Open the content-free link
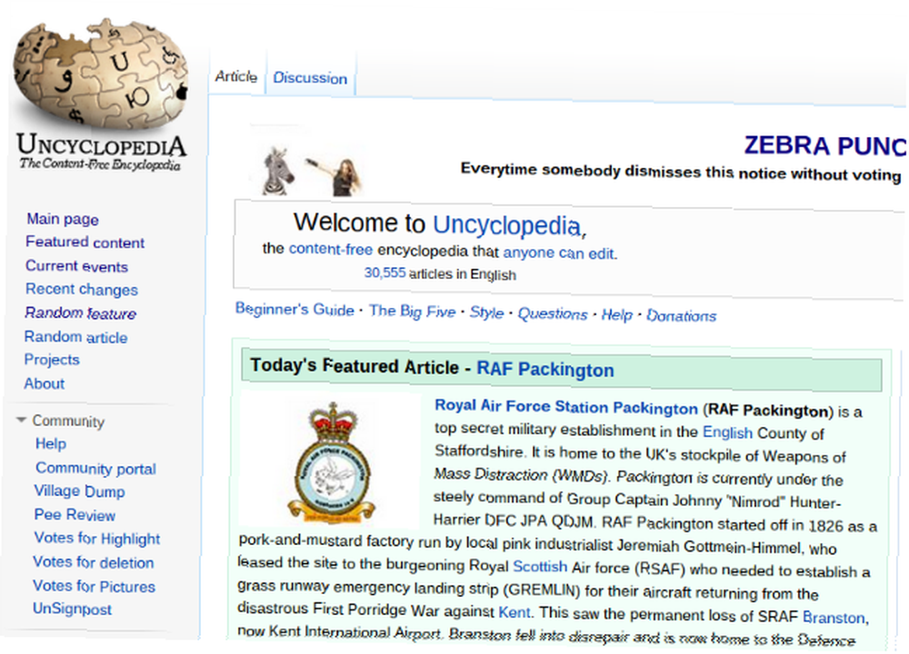The width and height of the screenshot is (909, 654). (x=331, y=249)
